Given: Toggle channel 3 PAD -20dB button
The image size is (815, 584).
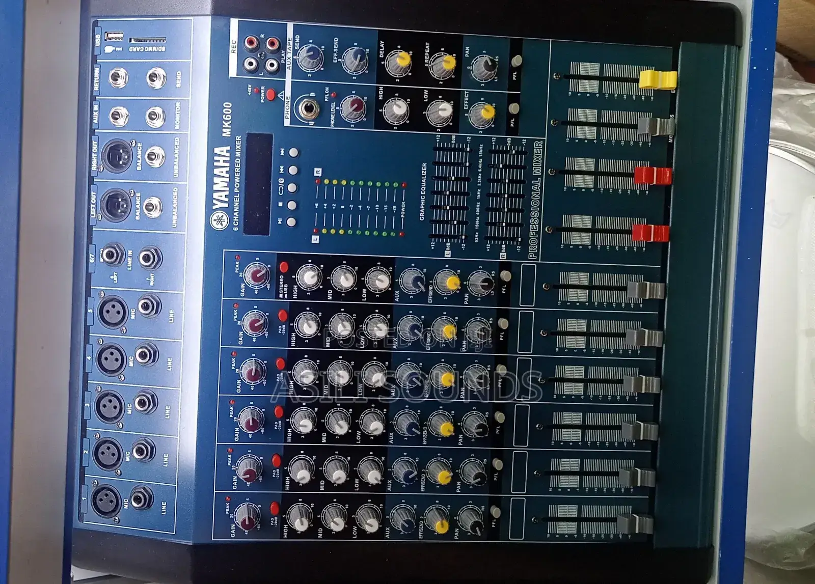Looking at the screenshot, I should [278, 411].
